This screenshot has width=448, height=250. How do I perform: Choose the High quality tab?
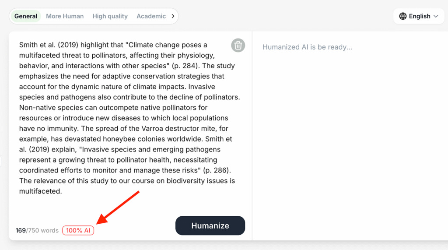pos(110,16)
